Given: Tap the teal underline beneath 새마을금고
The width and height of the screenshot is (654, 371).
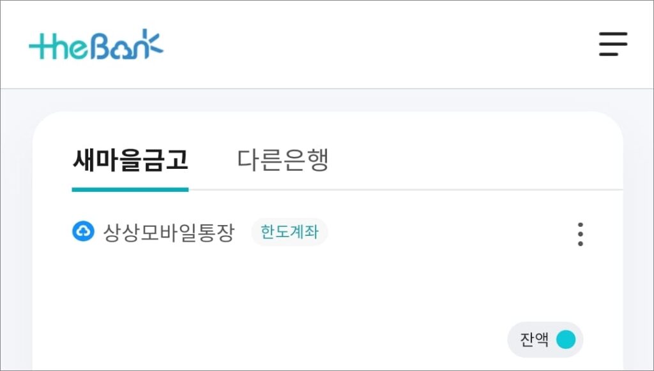Looking at the screenshot, I should click(x=130, y=189).
